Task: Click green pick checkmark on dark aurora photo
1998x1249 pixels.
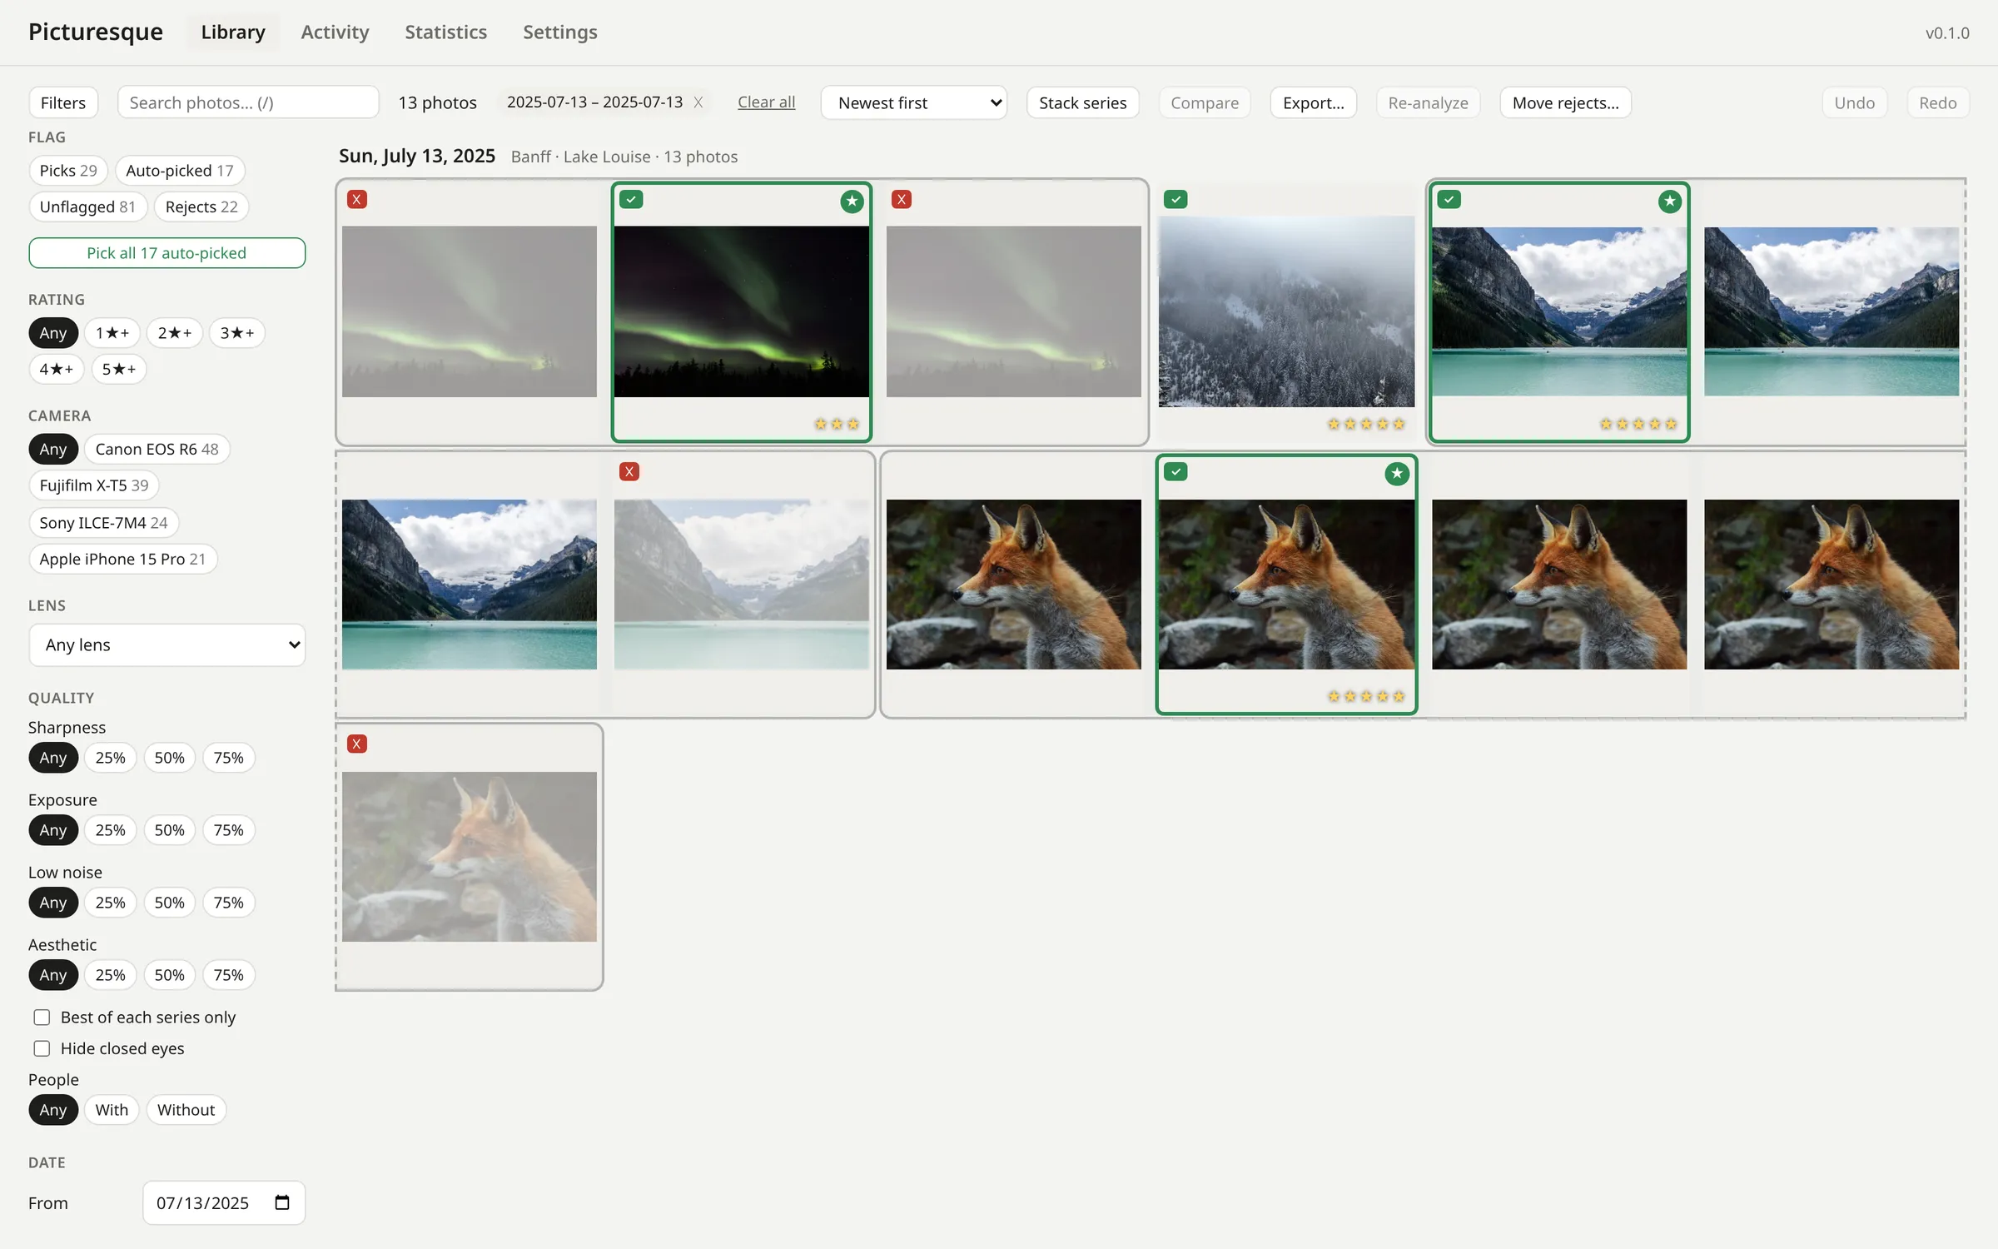Action: point(631,199)
